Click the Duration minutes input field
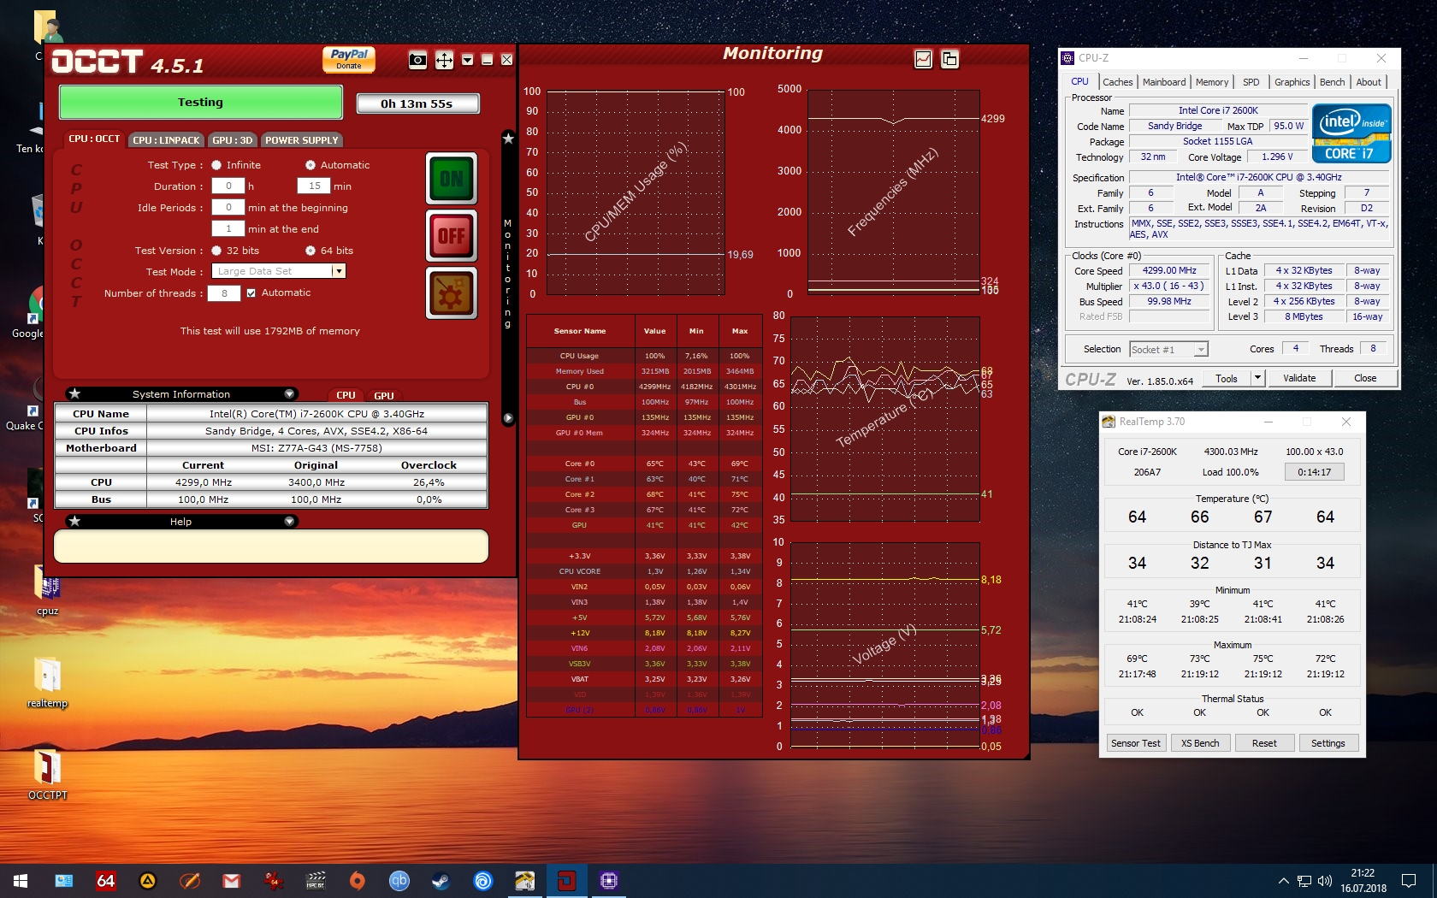This screenshot has height=898, width=1437. [314, 186]
